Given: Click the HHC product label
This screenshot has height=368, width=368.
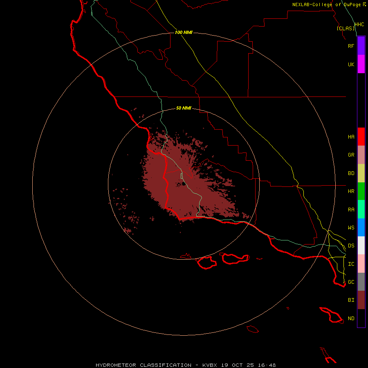Looking at the screenshot, I should 359,25.
